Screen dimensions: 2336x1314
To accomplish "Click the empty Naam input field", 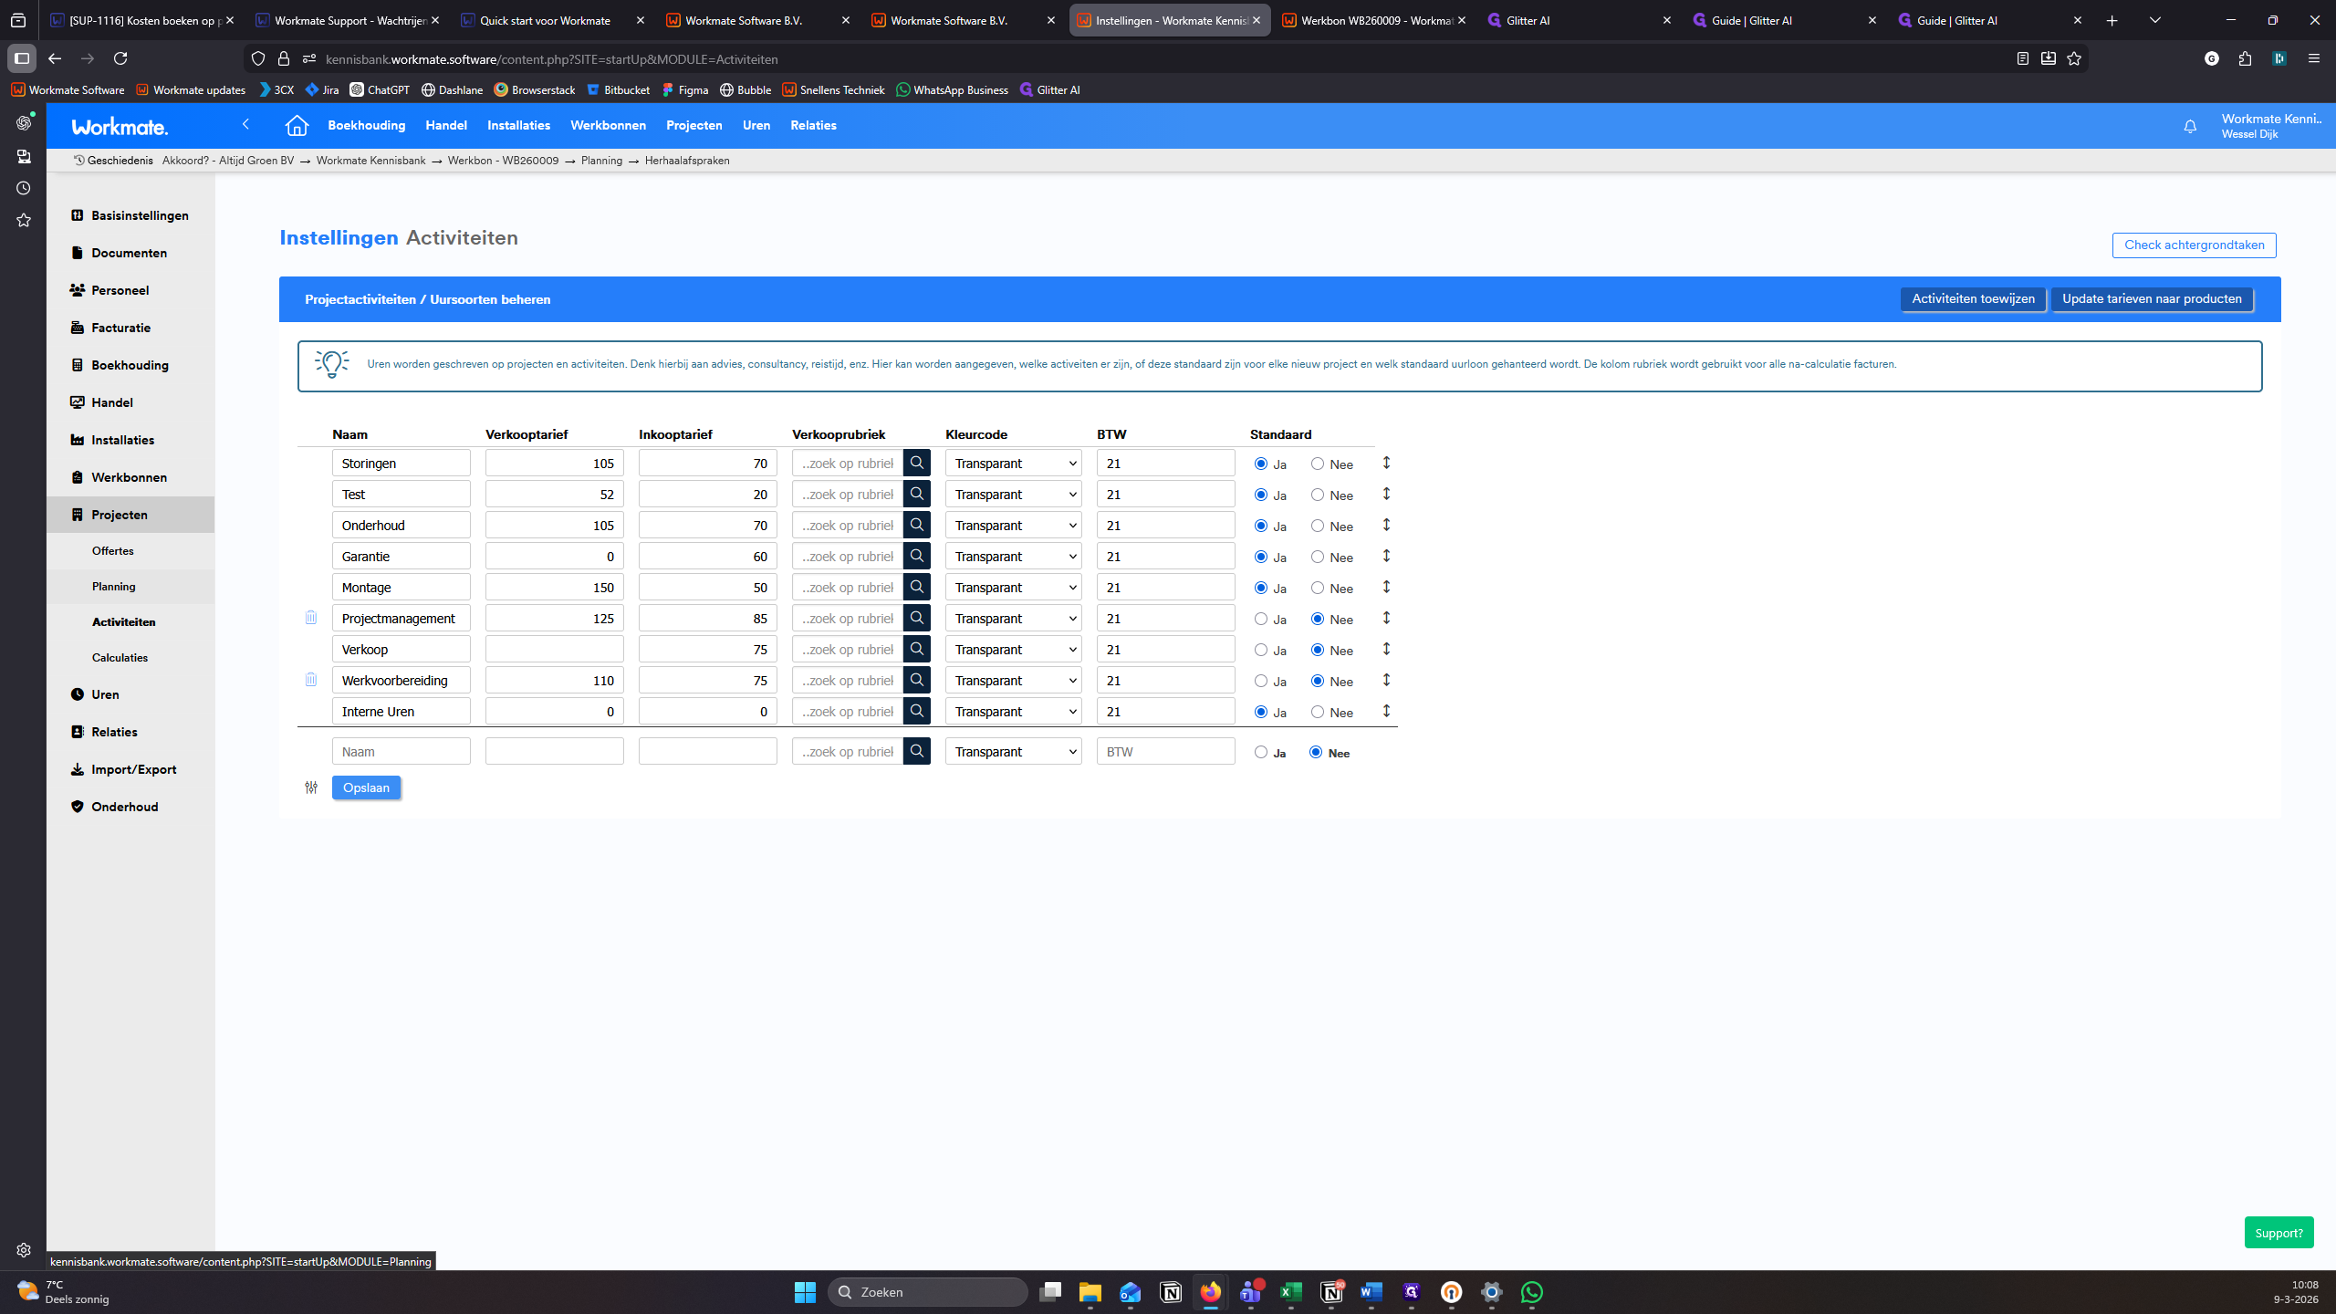I will coord(401,752).
